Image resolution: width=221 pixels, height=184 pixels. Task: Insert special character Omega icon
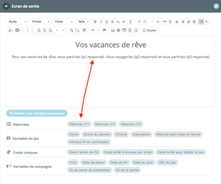[136, 30]
